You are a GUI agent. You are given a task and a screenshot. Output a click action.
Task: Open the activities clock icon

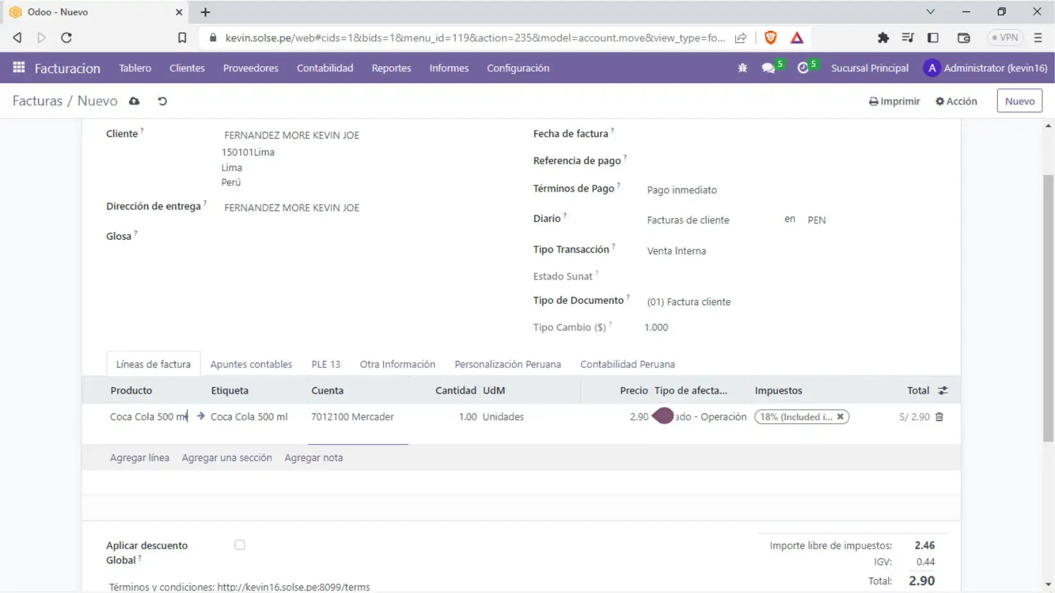click(803, 68)
